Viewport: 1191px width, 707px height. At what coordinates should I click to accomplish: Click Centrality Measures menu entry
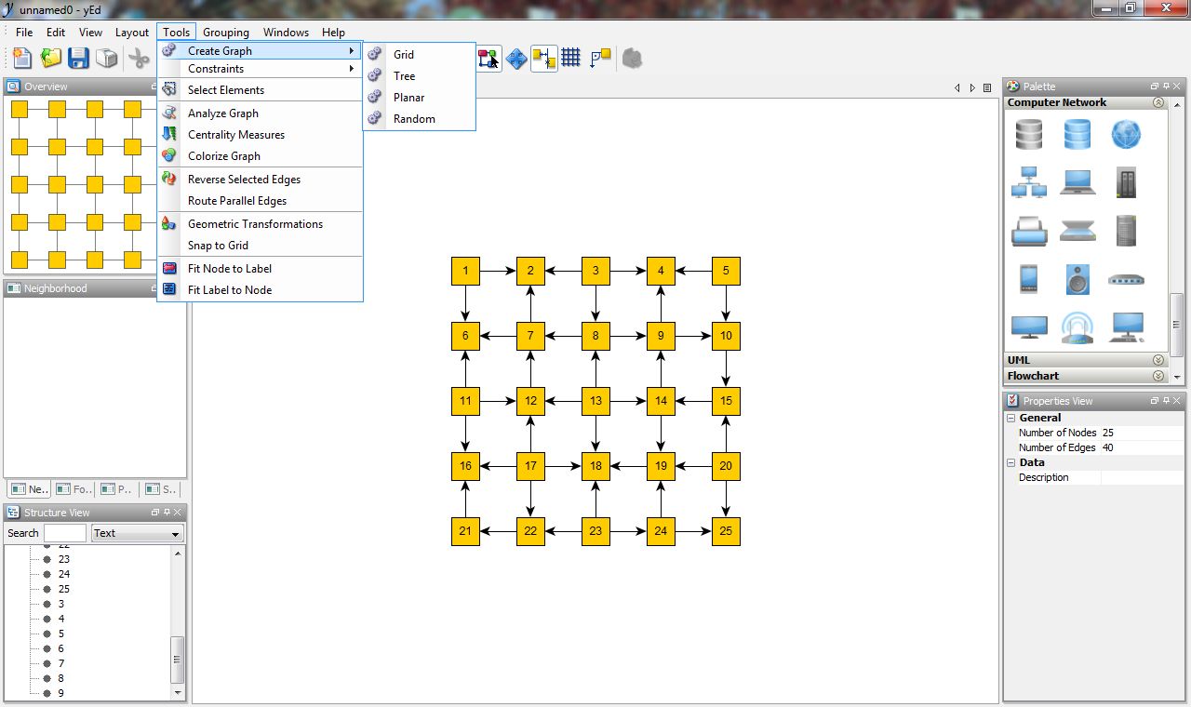[x=260, y=135]
